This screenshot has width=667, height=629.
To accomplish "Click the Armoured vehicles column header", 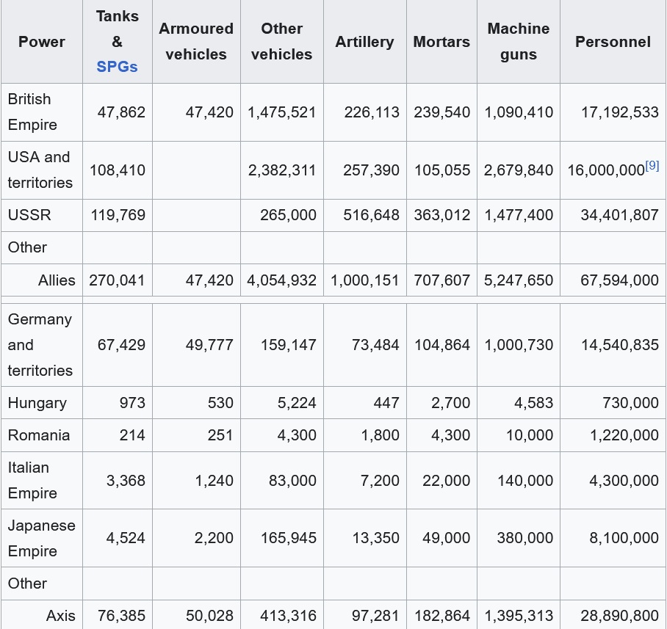I will [x=196, y=42].
